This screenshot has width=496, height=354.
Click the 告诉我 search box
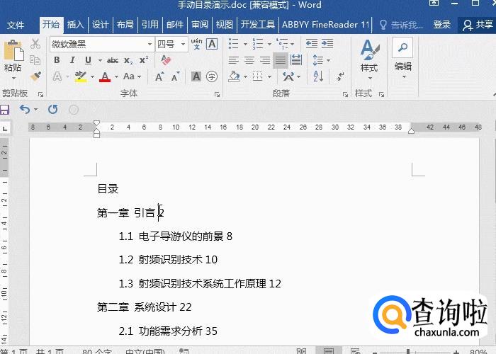[x=402, y=25]
